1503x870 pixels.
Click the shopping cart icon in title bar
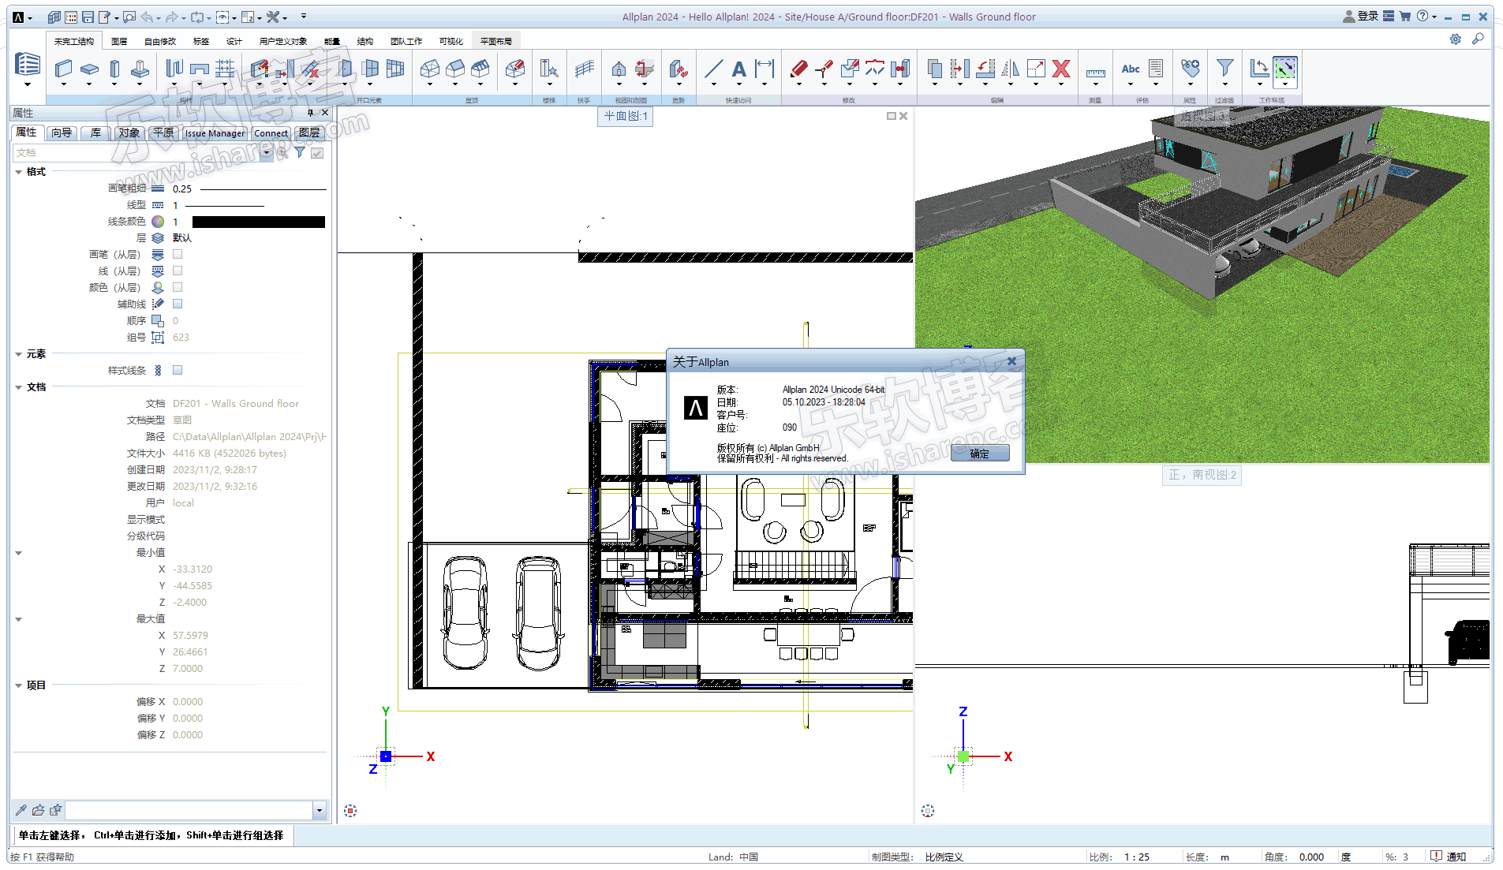(x=1405, y=16)
